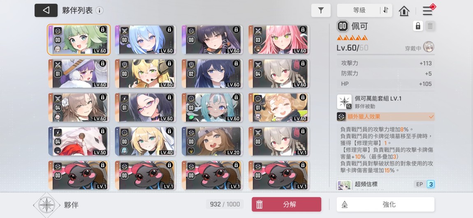Open the 等級 sort dropdown

[359, 10]
